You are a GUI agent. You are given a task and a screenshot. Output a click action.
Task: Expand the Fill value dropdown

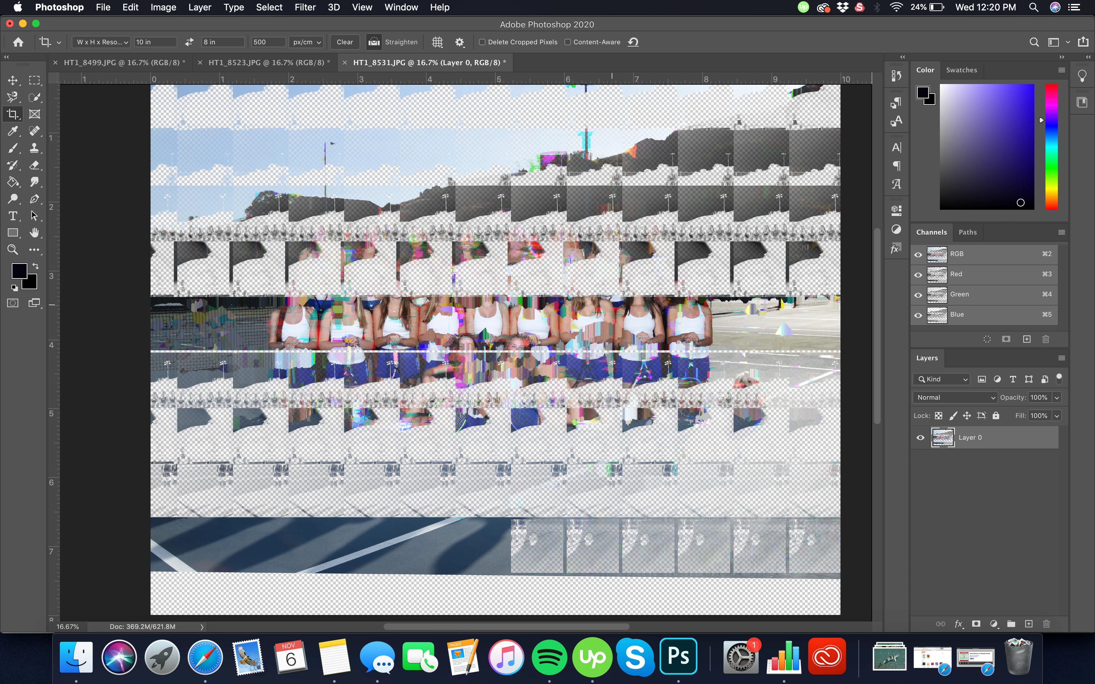(1057, 416)
